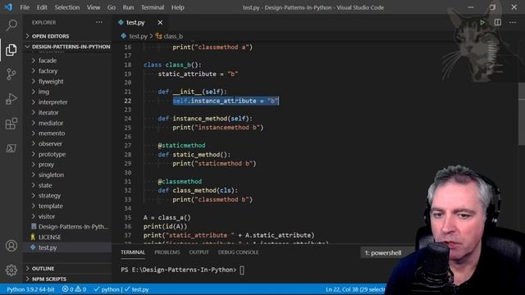
Task: Open errors and warnings status item
Action: click(x=74, y=289)
